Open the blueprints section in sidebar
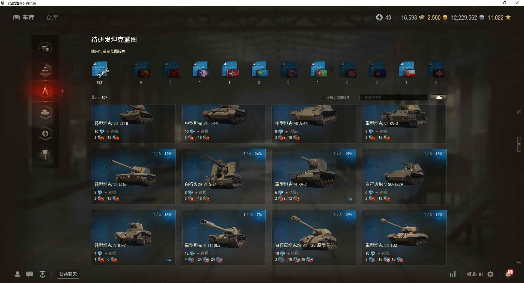 point(45,91)
